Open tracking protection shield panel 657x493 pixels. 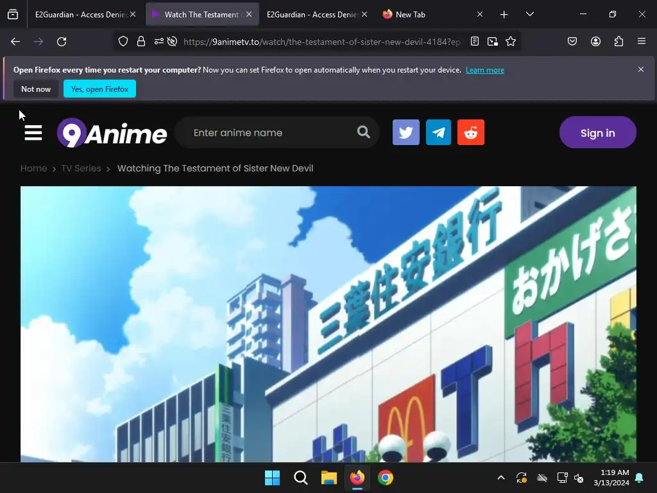tap(123, 42)
